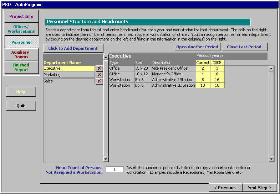Screen dimensions: 280x194
Task: Click to Add Department button
Action: point(73,48)
